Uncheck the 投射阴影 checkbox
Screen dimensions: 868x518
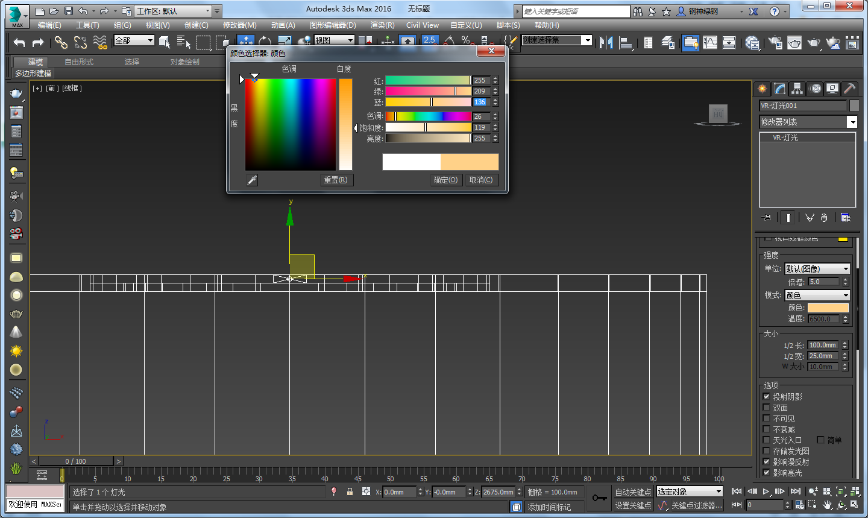767,397
